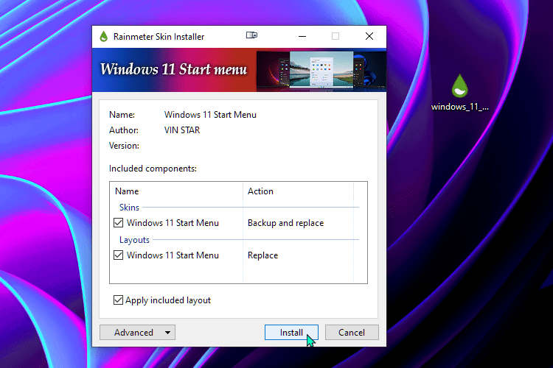The image size is (553, 368).
Task: Click the Replace action text
Action: pyautogui.click(x=262, y=255)
